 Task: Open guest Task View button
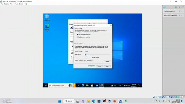[78, 86]
